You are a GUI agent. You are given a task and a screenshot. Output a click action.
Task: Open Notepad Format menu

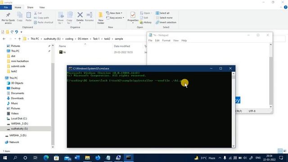(x=166, y=40)
